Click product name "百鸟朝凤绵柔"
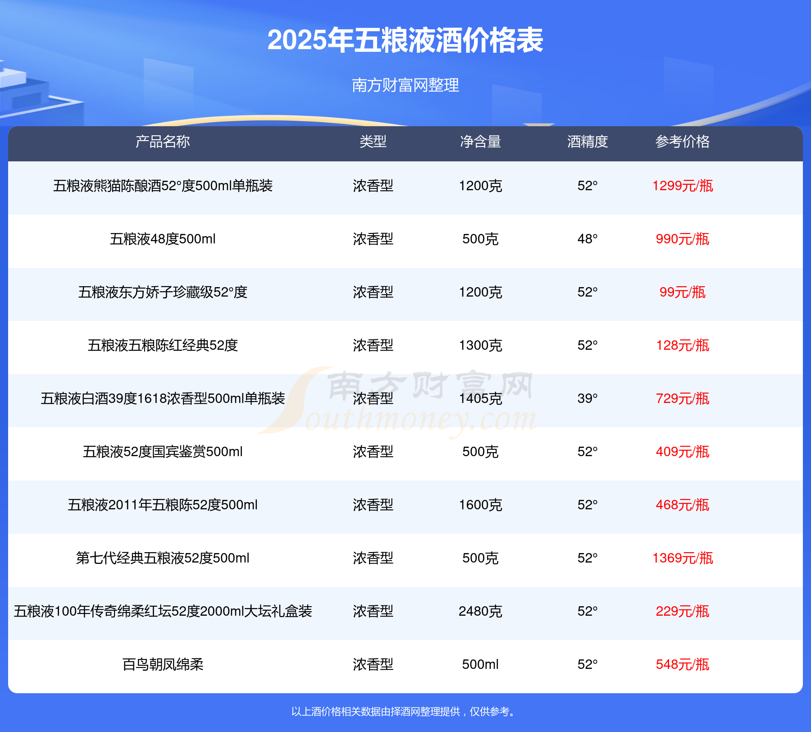Screen dimensions: 811x732 coord(163,664)
